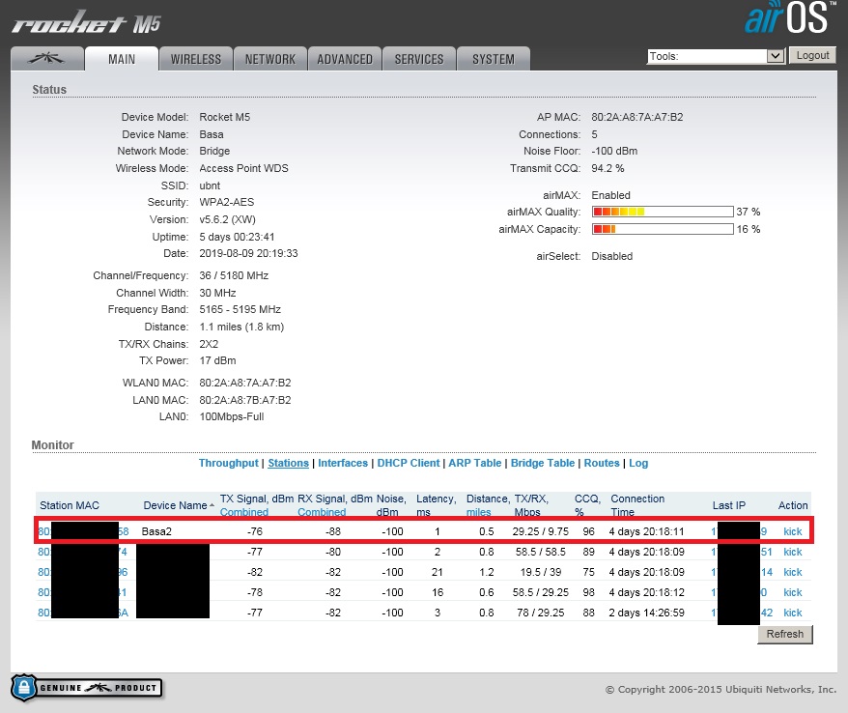Sort stations by CCQ % header
The height and width of the screenshot is (713, 848).
coord(587,505)
